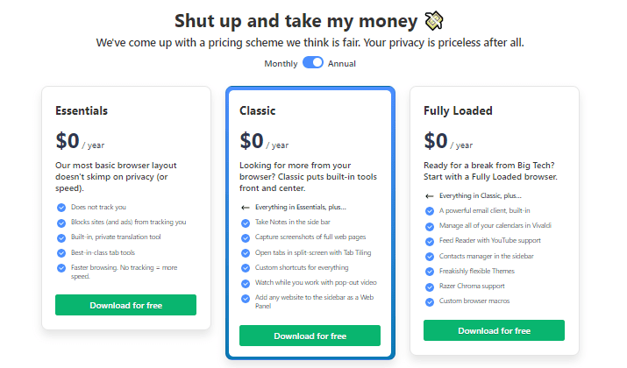Image resolution: width=627 pixels, height=368 pixels.
Task: Toggle the Monthly/Annual billing switch
Action: coord(313,63)
